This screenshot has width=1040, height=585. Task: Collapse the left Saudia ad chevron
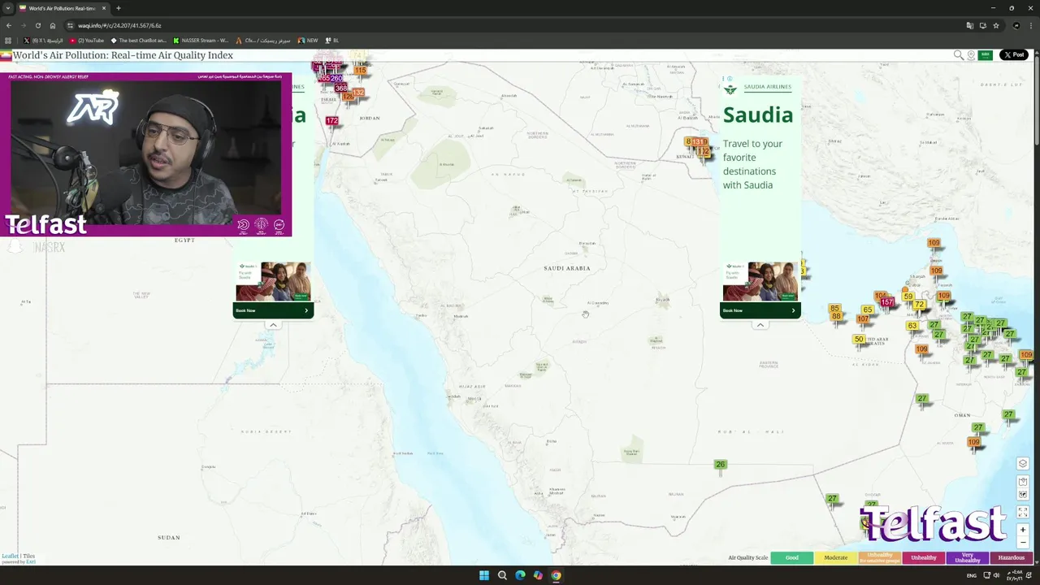(273, 325)
